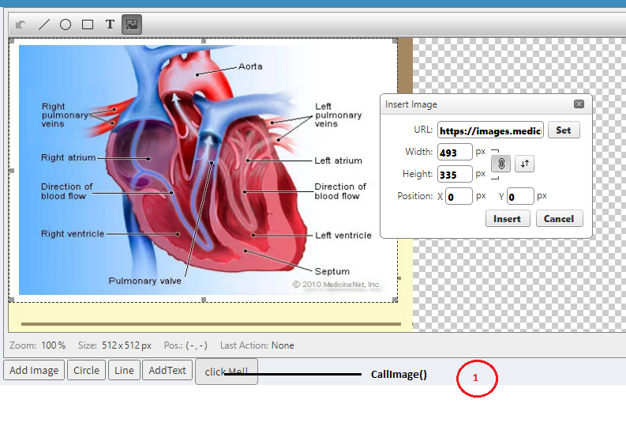Select the Line drawing tool
Screen dimensions: 626x434
click(x=43, y=25)
